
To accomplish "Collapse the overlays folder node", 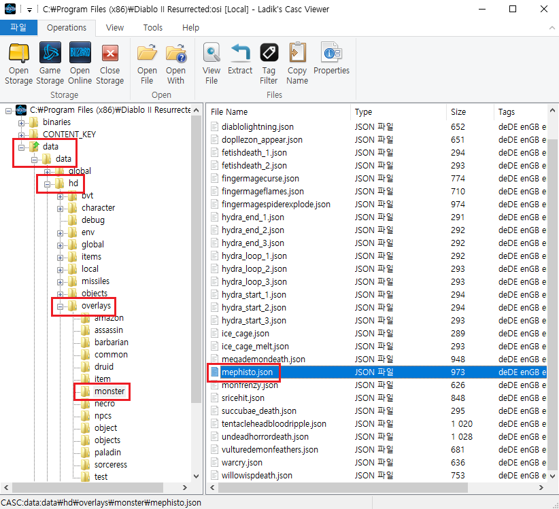I will tap(60, 306).
